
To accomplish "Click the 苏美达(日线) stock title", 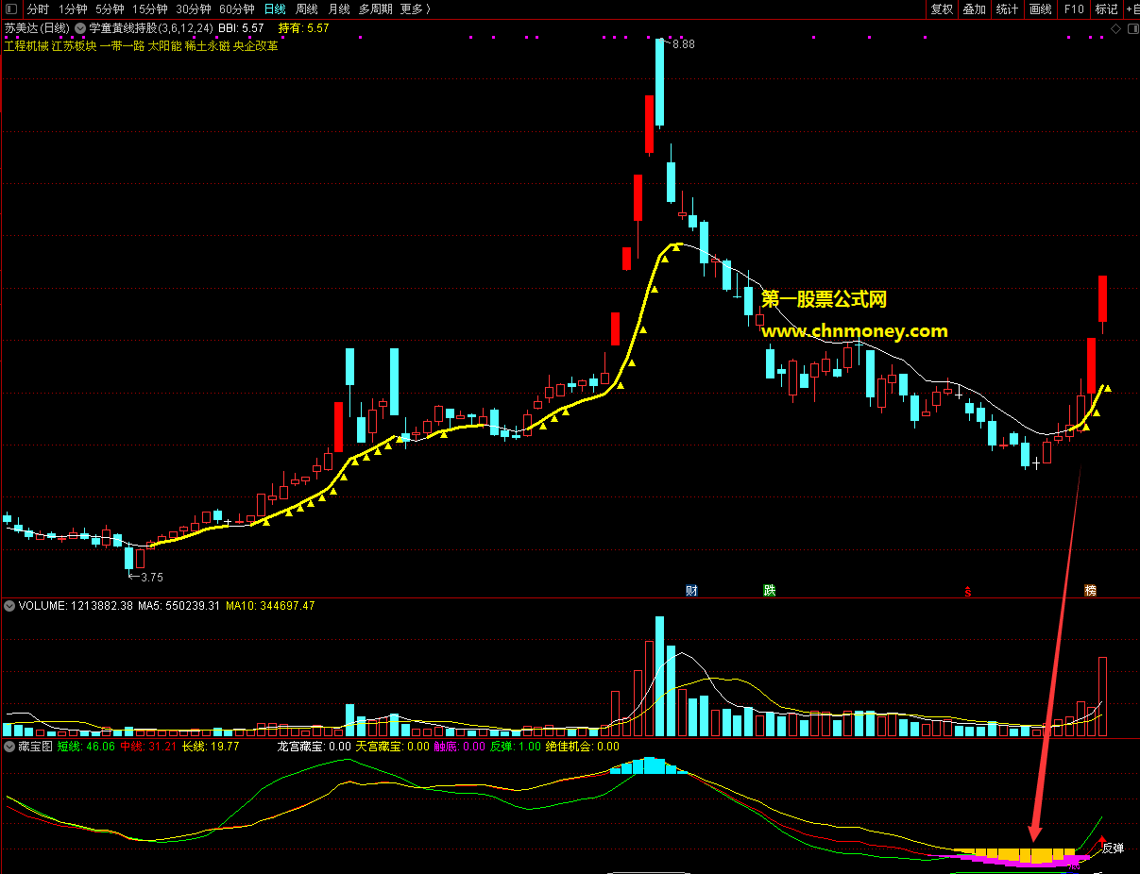I will (36, 28).
